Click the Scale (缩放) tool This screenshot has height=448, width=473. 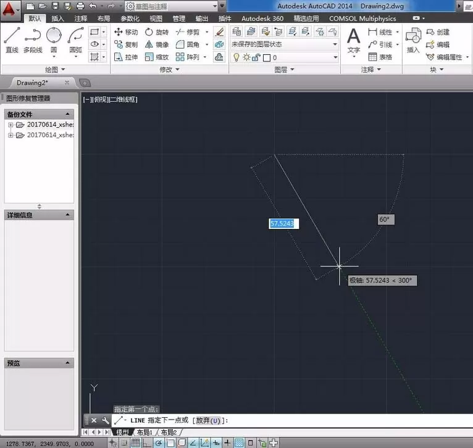(157, 57)
